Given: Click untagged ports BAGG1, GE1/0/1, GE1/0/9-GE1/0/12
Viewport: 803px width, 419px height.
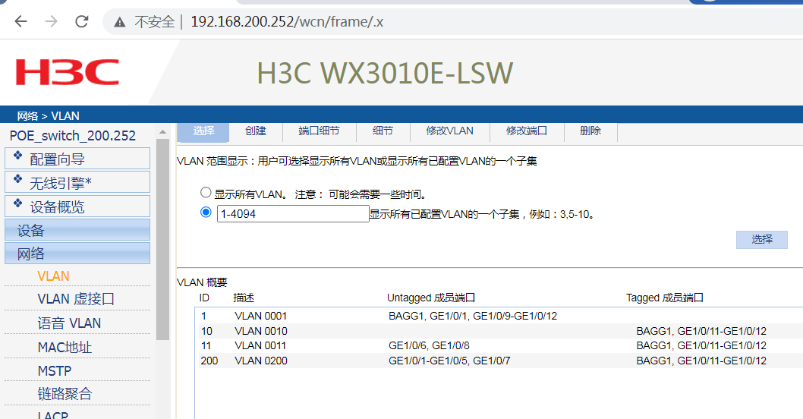Looking at the screenshot, I should 473,316.
